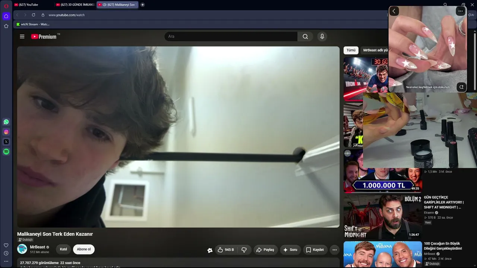Select the 'Tümü' filter chip

click(351, 50)
